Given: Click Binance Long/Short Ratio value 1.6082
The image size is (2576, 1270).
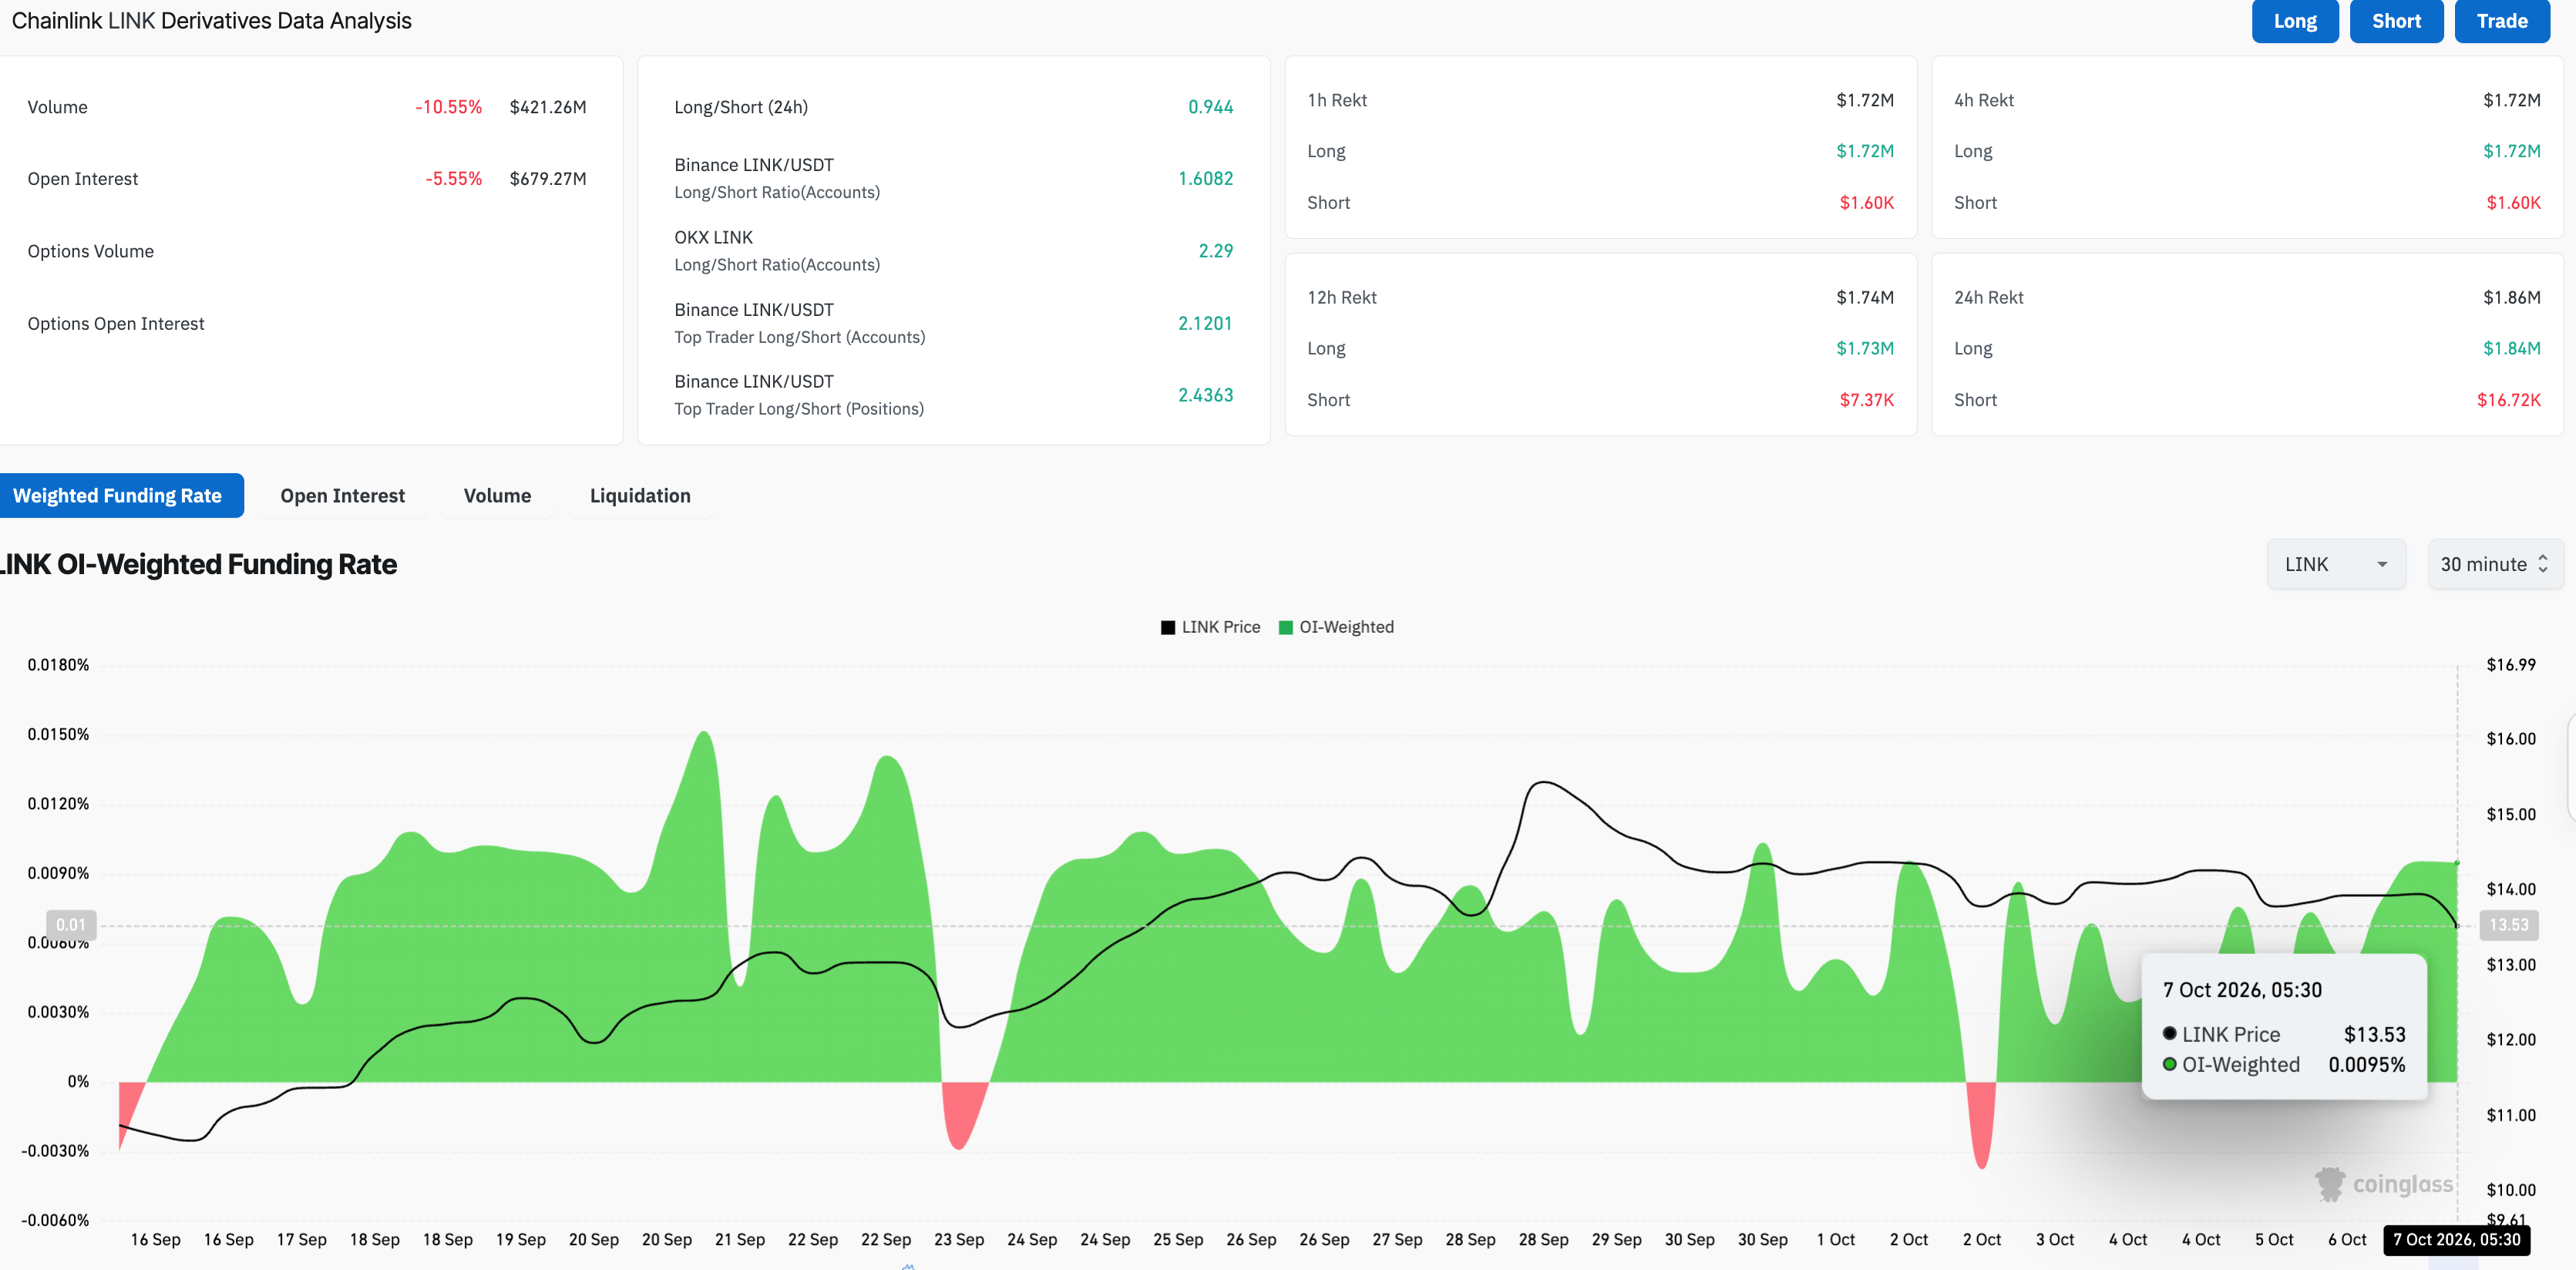Looking at the screenshot, I should pos(1205,178).
